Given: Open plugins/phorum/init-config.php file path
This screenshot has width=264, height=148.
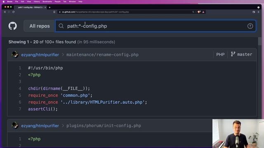Looking at the screenshot, I should point(104,126).
